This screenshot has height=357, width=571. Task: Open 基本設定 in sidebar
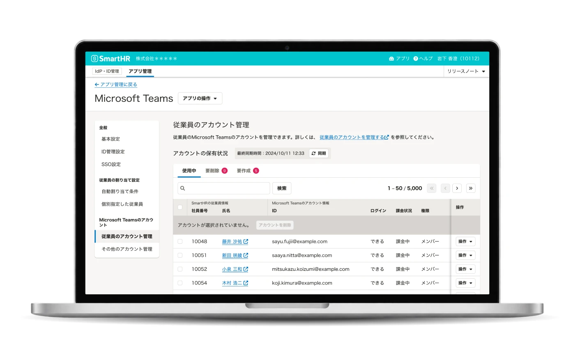[127, 139]
